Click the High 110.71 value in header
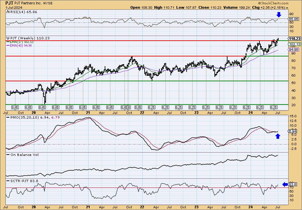The image size is (302, 210). coord(164,7)
